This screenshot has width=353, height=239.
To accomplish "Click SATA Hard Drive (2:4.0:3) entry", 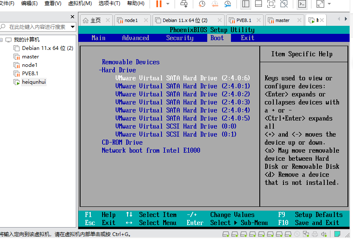I will [x=183, y=102].
